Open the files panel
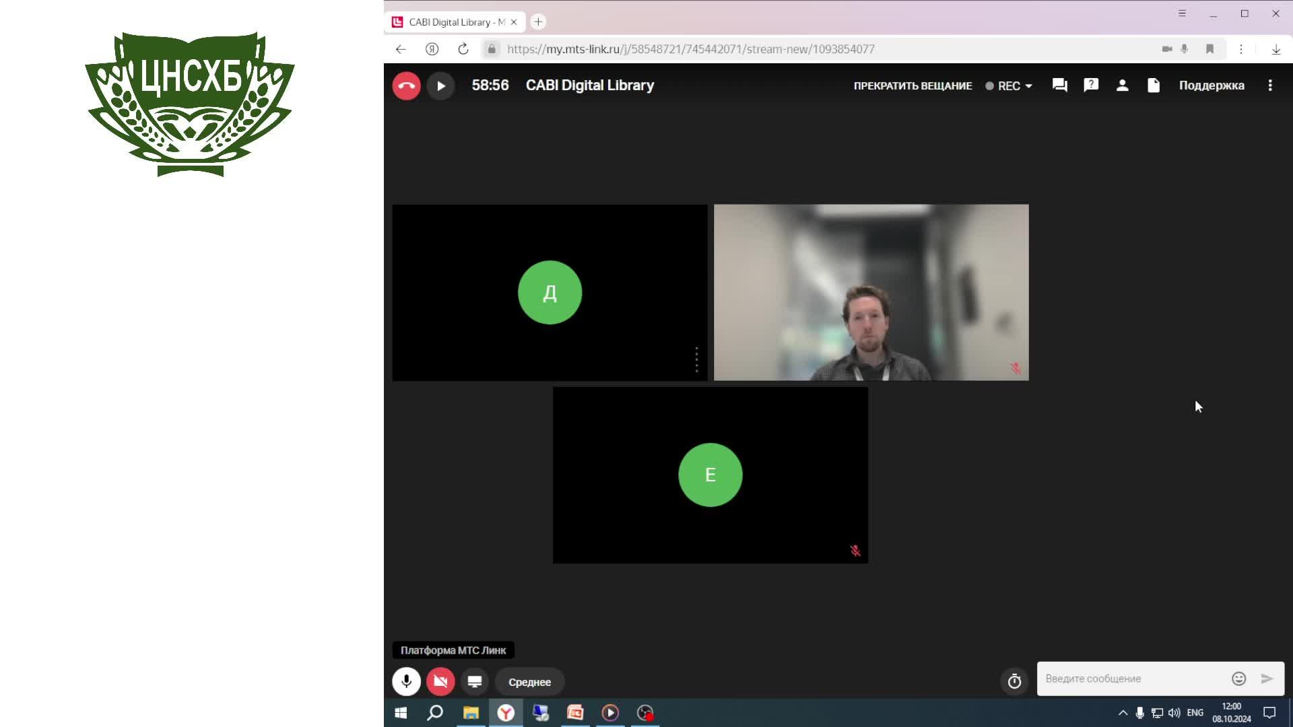Viewport: 1293px width, 727px height. (1153, 85)
